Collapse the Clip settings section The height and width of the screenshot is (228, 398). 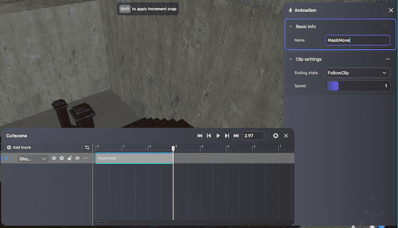point(291,59)
